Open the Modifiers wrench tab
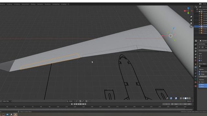This screenshot has height=116, width=207. click(x=195, y=67)
